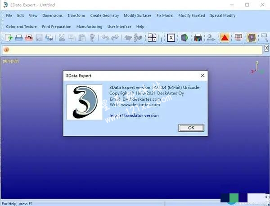Minimize the 3Data Expert window
Viewport: 270px width, 206px height.
(x=232, y=5)
